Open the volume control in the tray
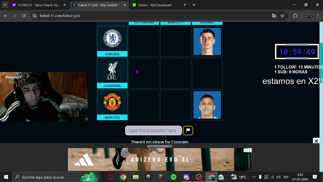 point(278,177)
